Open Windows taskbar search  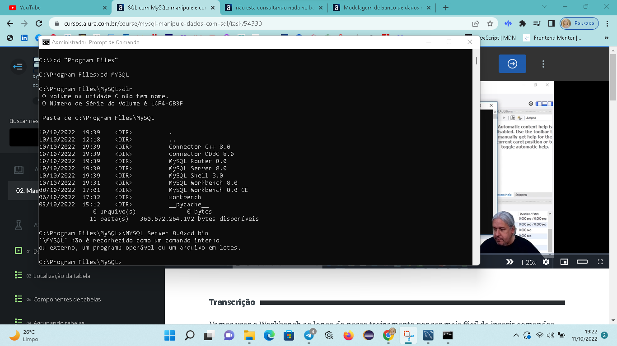click(x=190, y=335)
